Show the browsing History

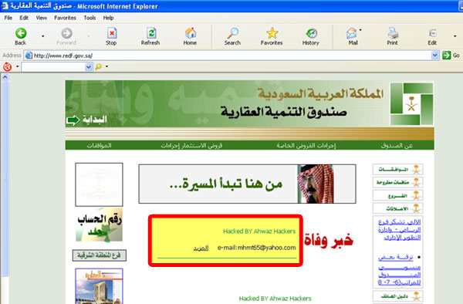(x=311, y=36)
